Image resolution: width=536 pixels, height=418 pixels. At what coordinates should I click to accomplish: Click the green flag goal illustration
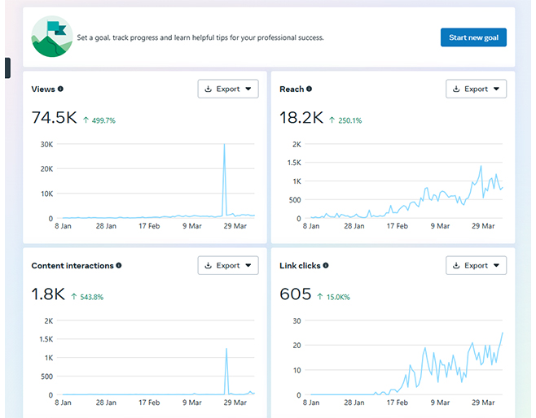click(51, 37)
